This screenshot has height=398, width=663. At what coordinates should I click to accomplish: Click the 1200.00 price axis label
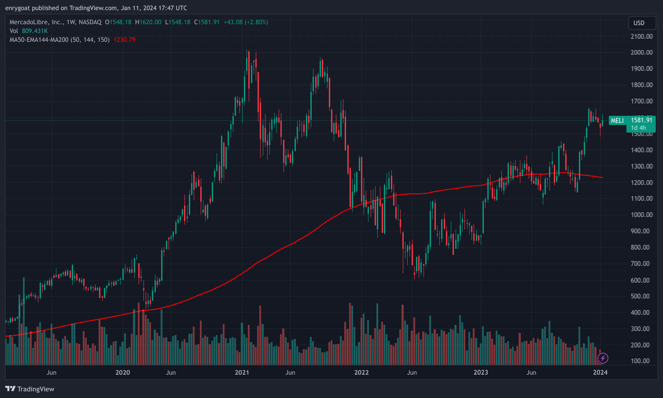pos(641,183)
